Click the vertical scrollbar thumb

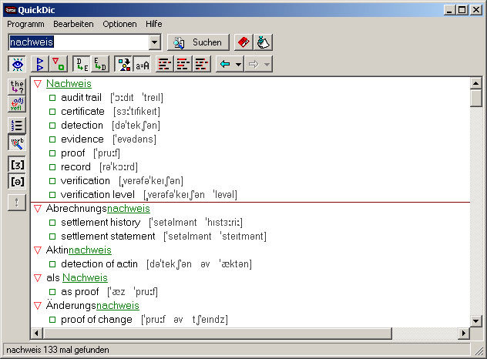click(476, 98)
